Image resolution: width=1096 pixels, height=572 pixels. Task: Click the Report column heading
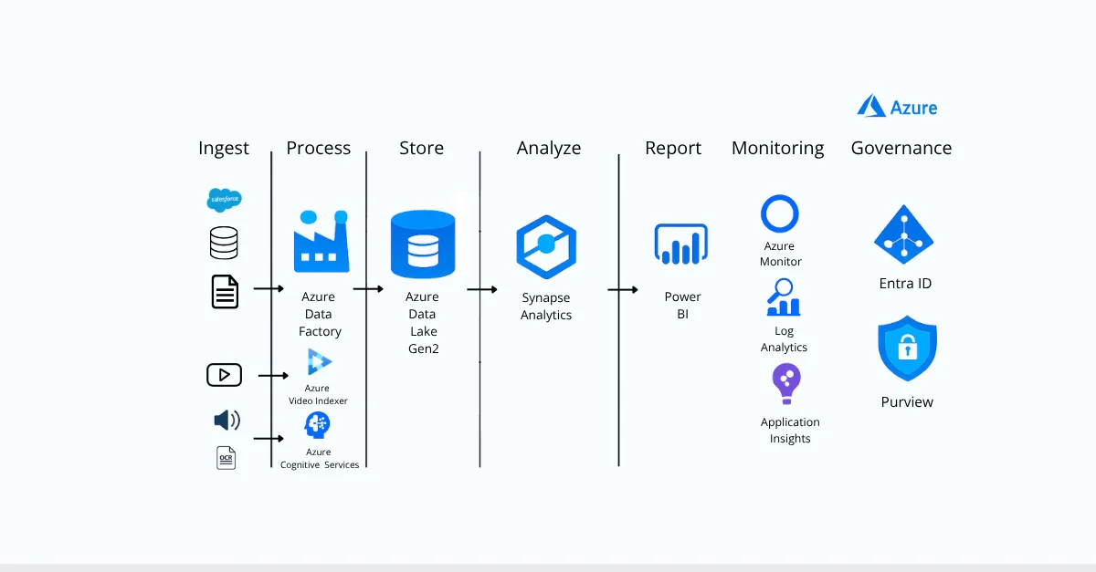[673, 149]
